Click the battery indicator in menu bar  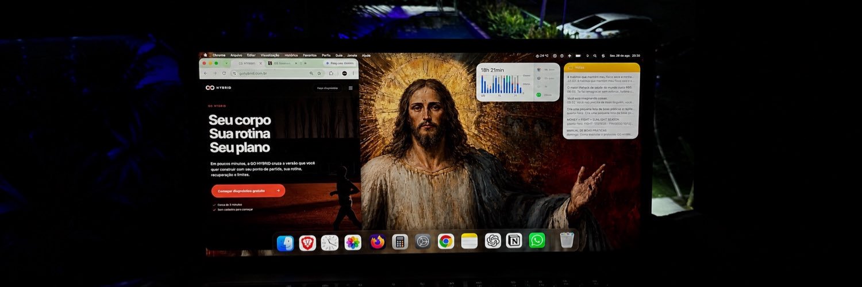pyautogui.click(x=578, y=56)
